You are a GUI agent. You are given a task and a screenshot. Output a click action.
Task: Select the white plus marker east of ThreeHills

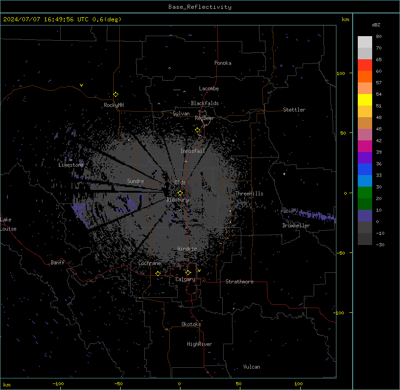point(284,174)
